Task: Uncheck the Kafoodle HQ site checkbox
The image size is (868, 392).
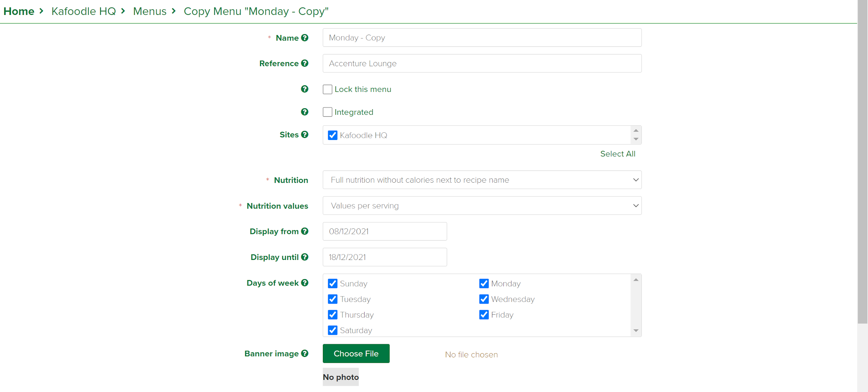Action: (333, 135)
